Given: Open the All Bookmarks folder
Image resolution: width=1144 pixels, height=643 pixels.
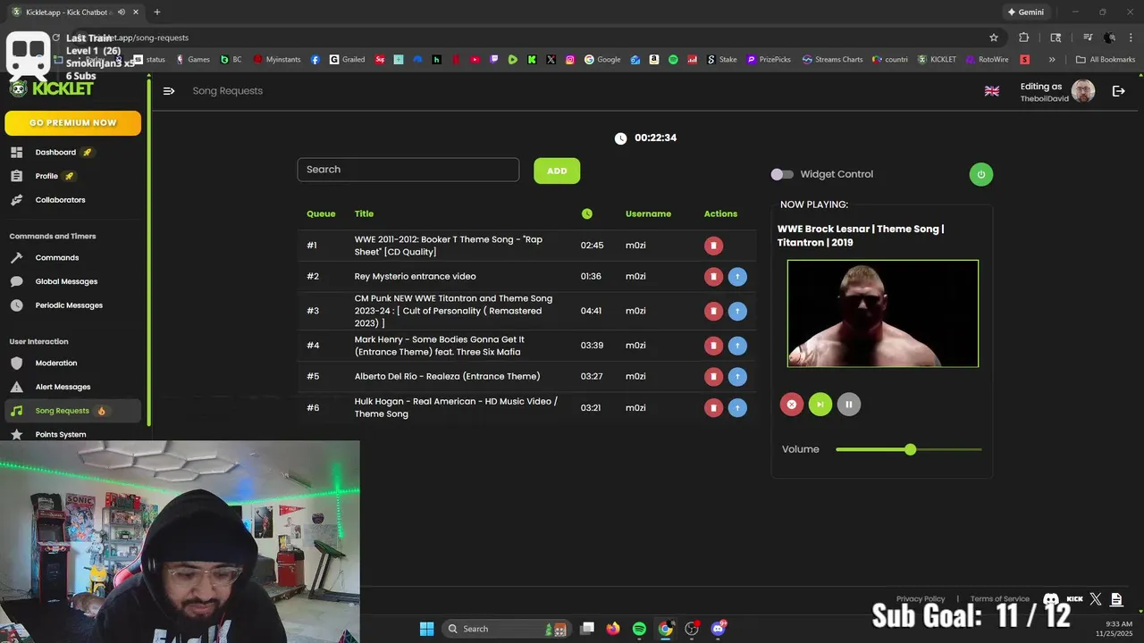Looking at the screenshot, I should pyautogui.click(x=1106, y=60).
